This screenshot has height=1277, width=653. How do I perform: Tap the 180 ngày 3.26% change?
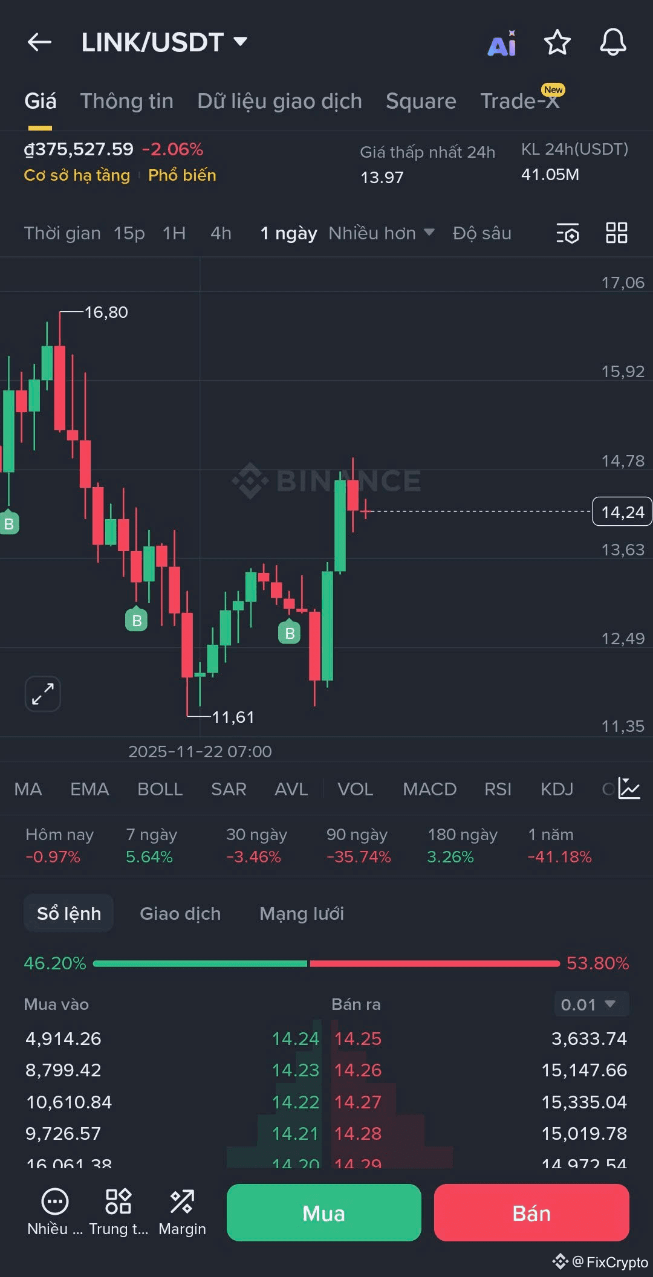click(x=463, y=845)
